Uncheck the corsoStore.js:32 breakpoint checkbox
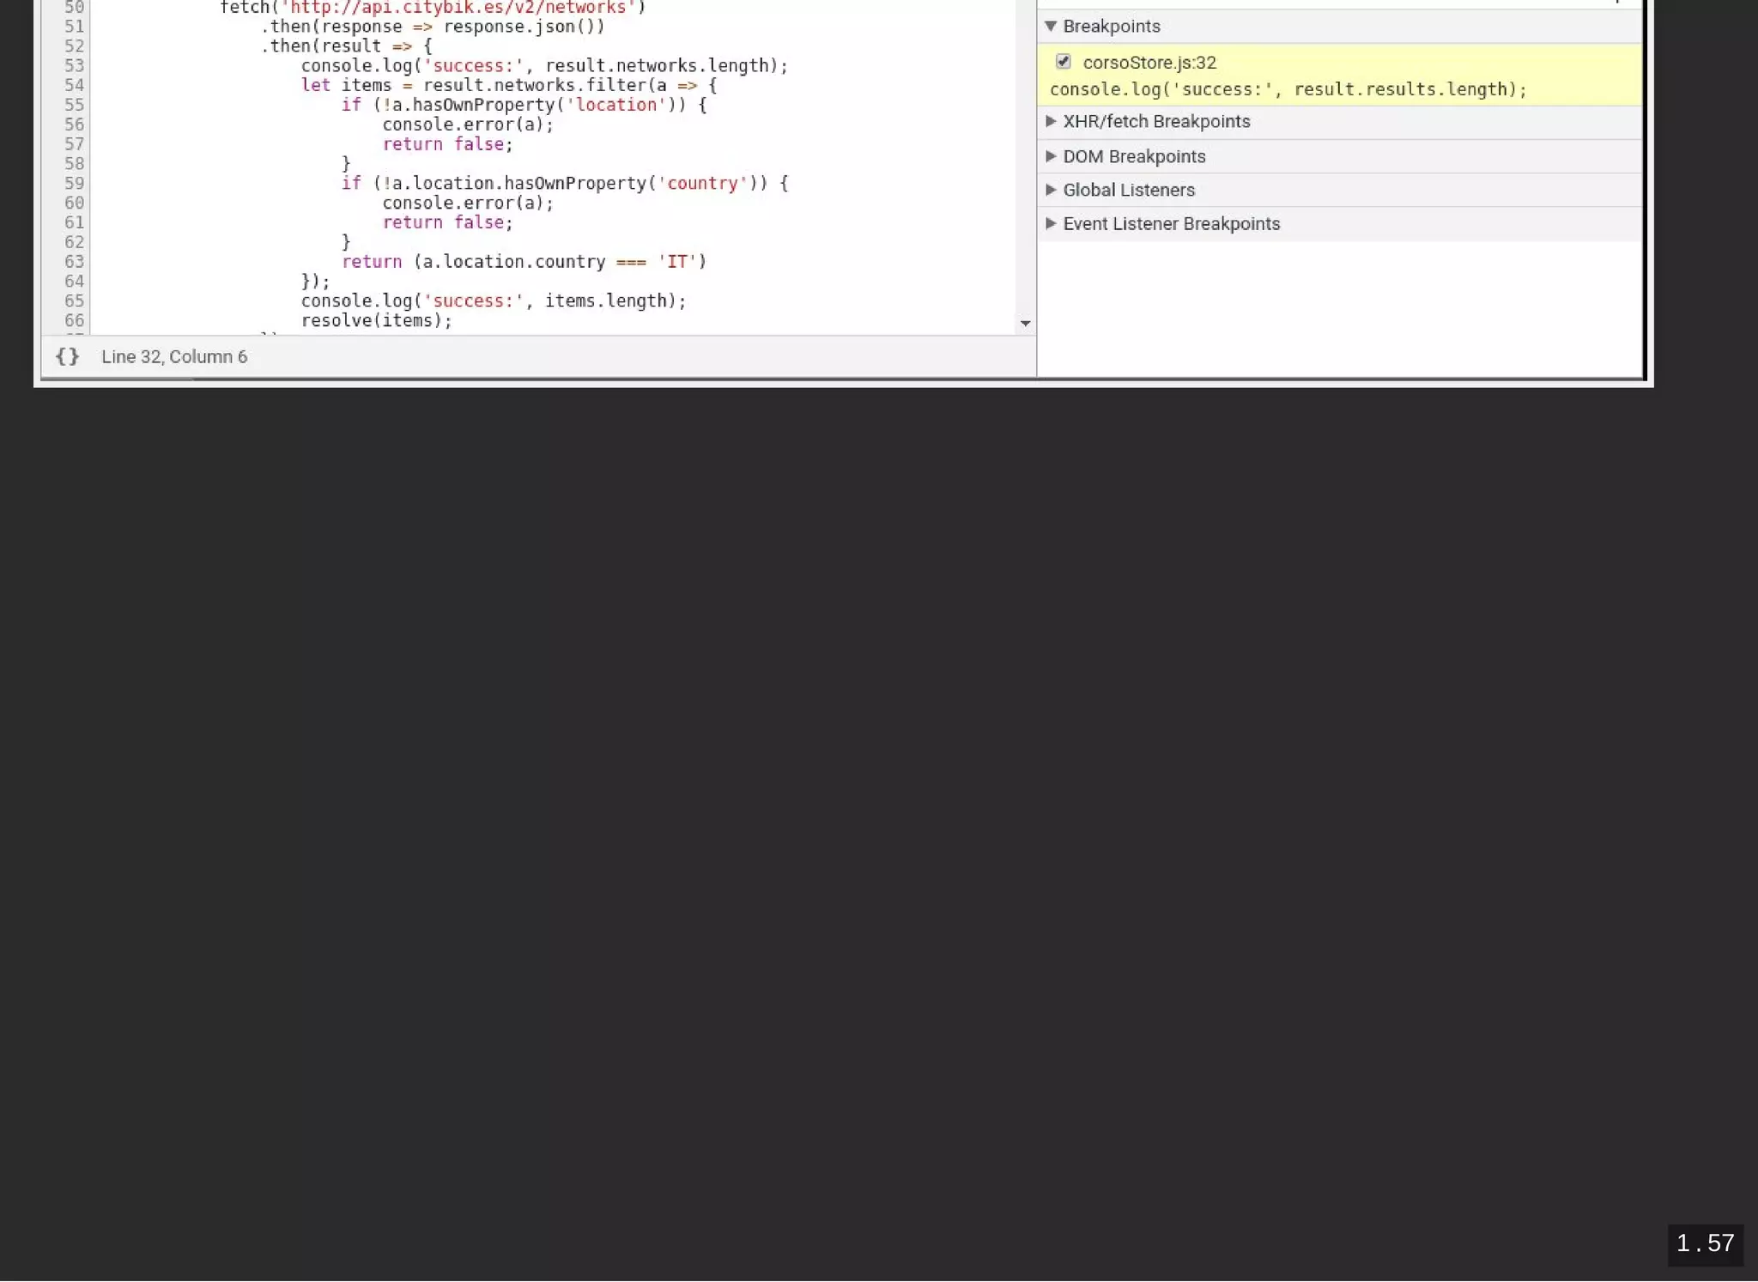The image size is (1758, 1282). coord(1063,62)
